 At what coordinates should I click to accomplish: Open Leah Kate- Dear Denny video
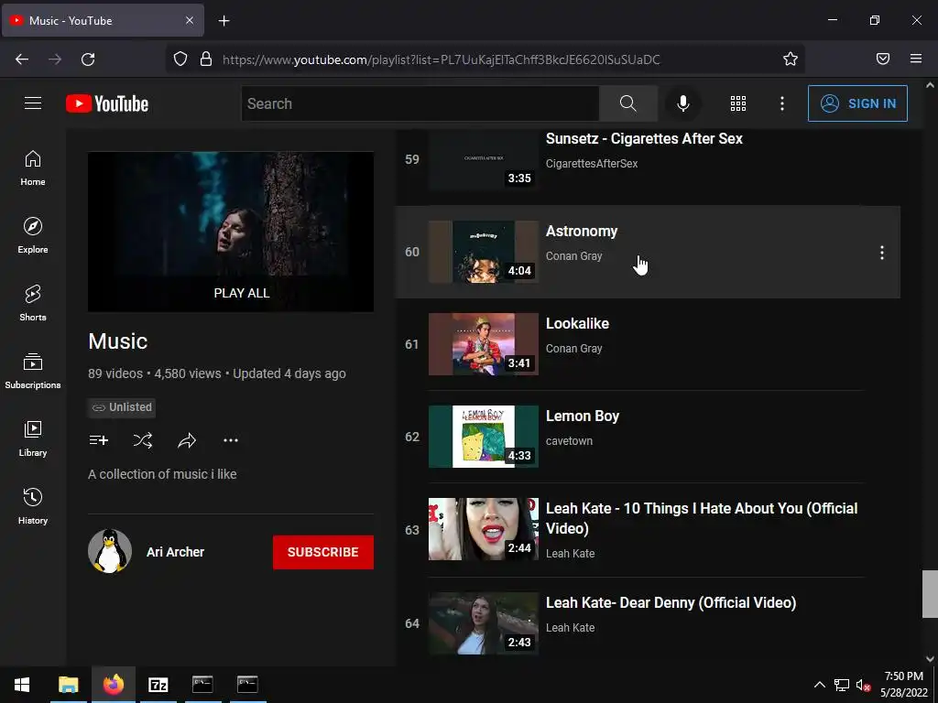(x=671, y=602)
